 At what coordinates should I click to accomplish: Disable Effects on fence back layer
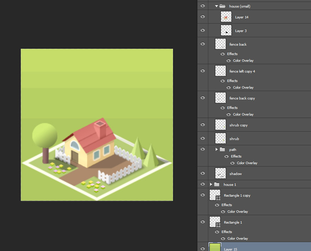[223, 54]
